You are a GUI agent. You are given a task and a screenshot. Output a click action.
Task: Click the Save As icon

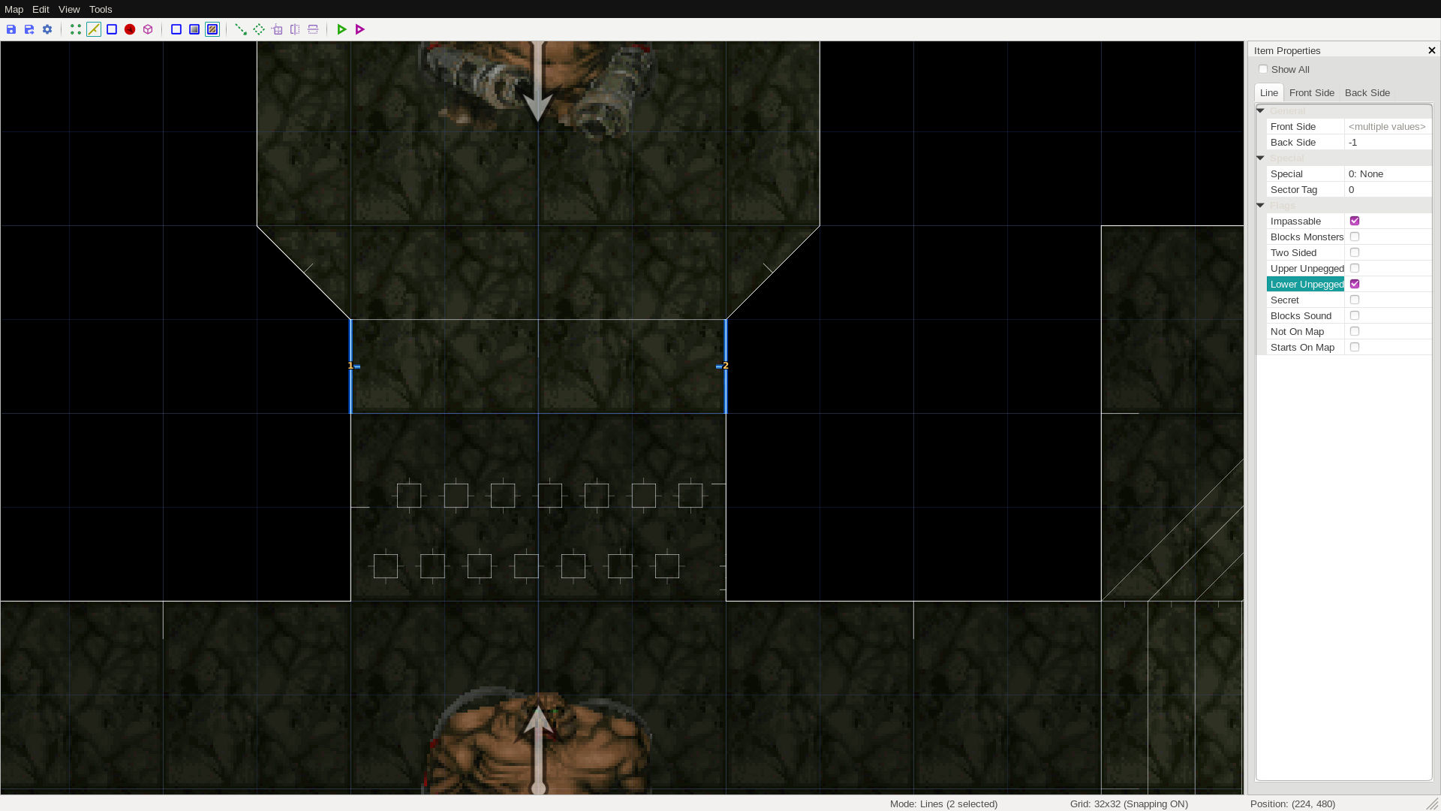pos(29,29)
